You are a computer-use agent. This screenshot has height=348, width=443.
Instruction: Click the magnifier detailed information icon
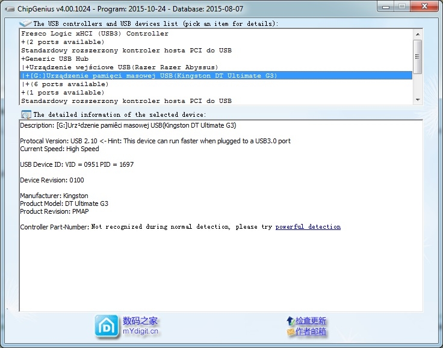[x=26, y=114]
